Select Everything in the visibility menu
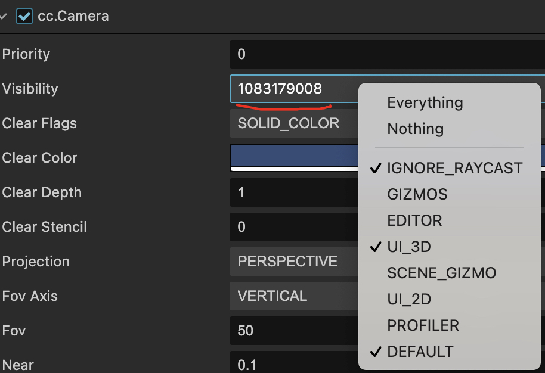The width and height of the screenshot is (545, 373). point(425,102)
